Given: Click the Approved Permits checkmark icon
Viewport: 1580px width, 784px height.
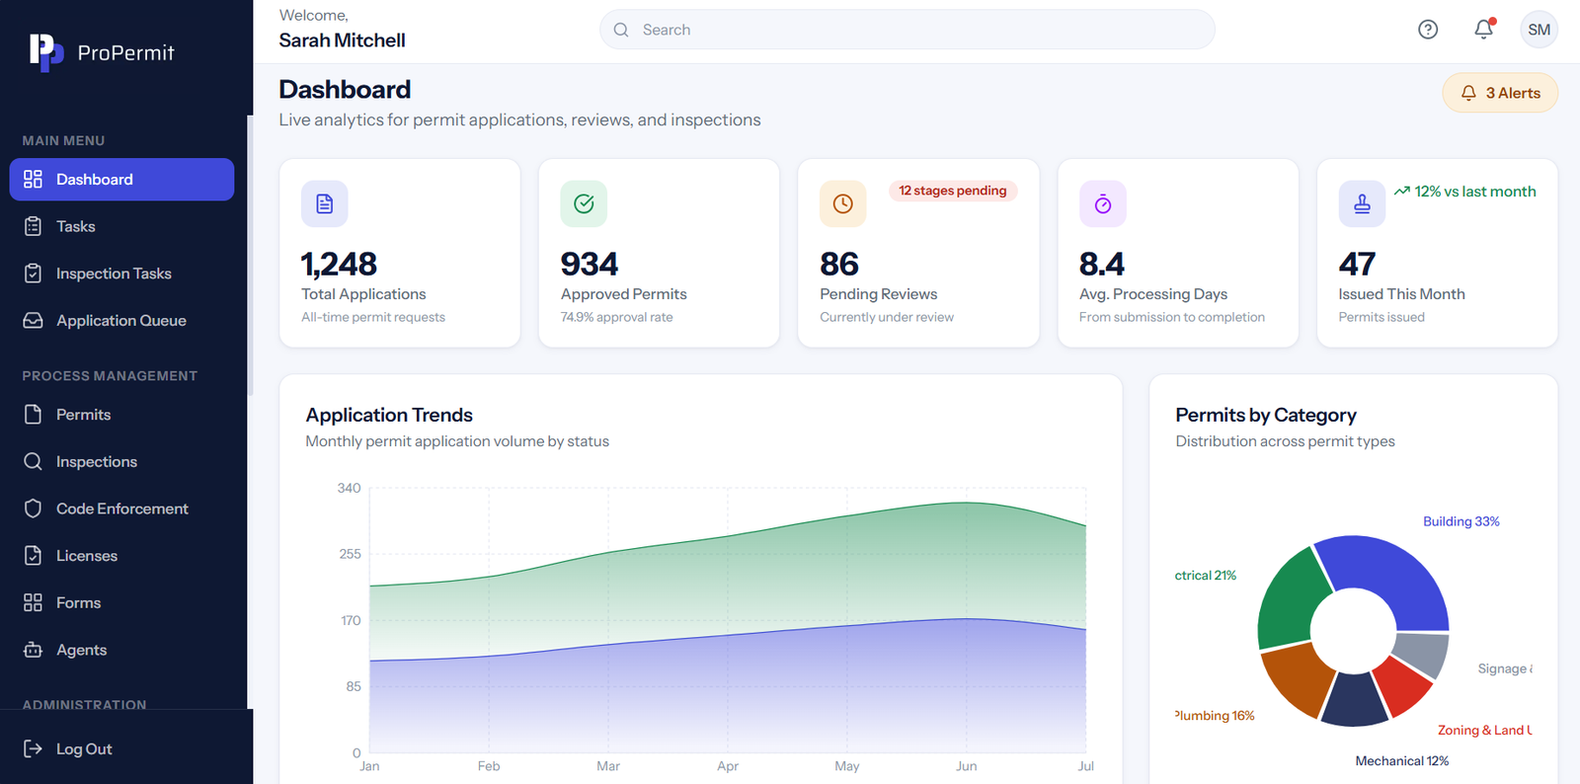Looking at the screenshot, I should 584,203.
